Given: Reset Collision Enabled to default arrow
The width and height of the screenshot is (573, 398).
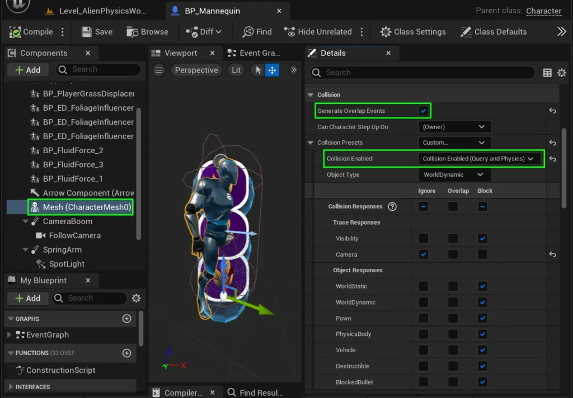Looking at the screenshot, I should tap(552, 159).
